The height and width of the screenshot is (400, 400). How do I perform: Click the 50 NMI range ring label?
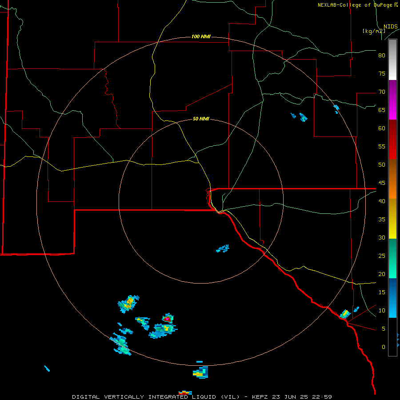(201, 119)
